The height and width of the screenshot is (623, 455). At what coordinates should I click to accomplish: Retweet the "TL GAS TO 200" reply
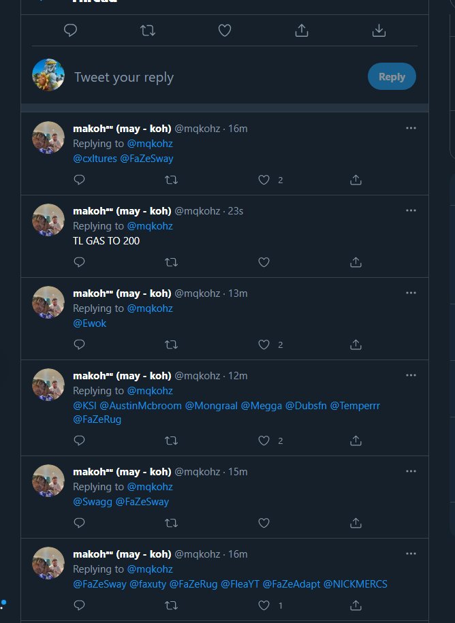tap(172, 262)
